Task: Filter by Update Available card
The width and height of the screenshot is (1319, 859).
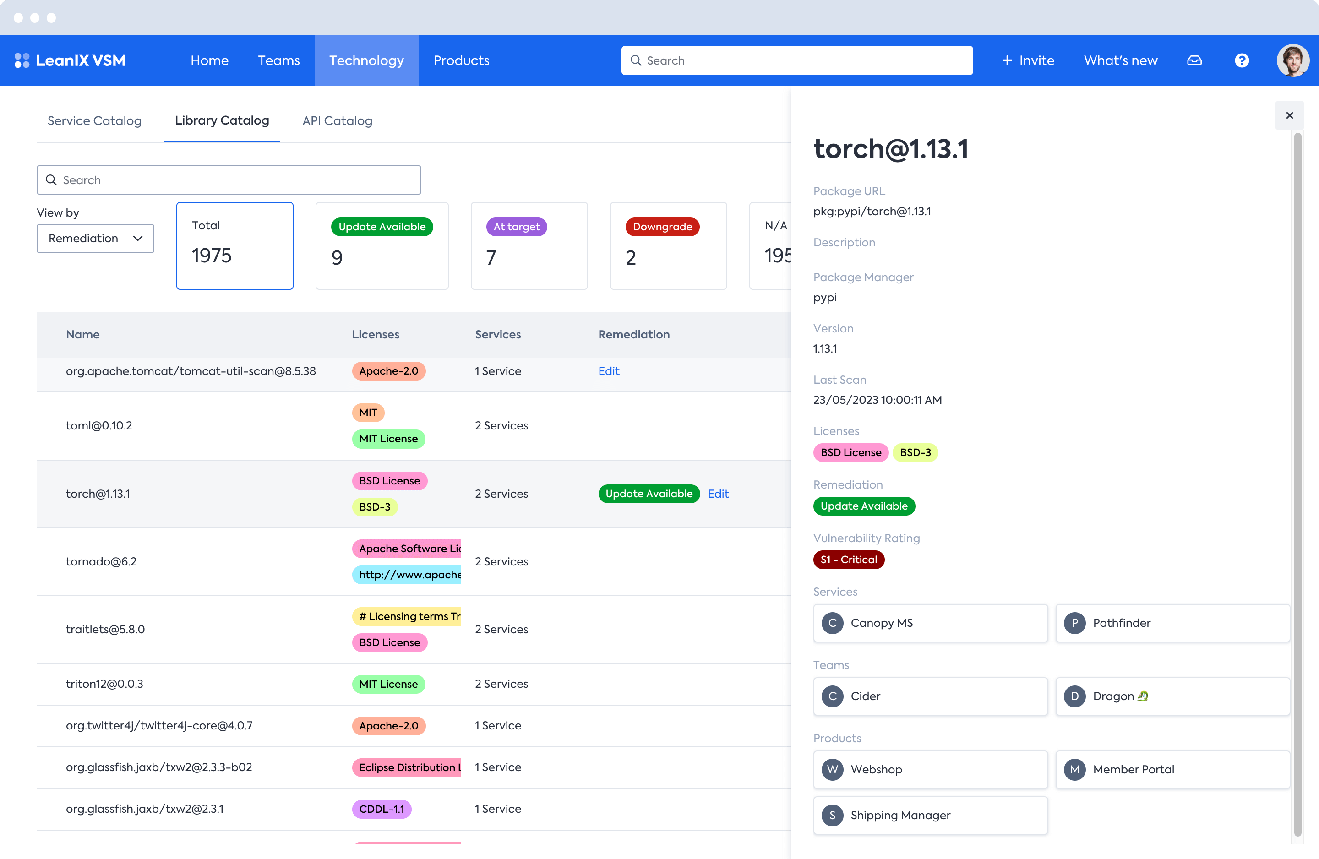Action: pos(382,245)
